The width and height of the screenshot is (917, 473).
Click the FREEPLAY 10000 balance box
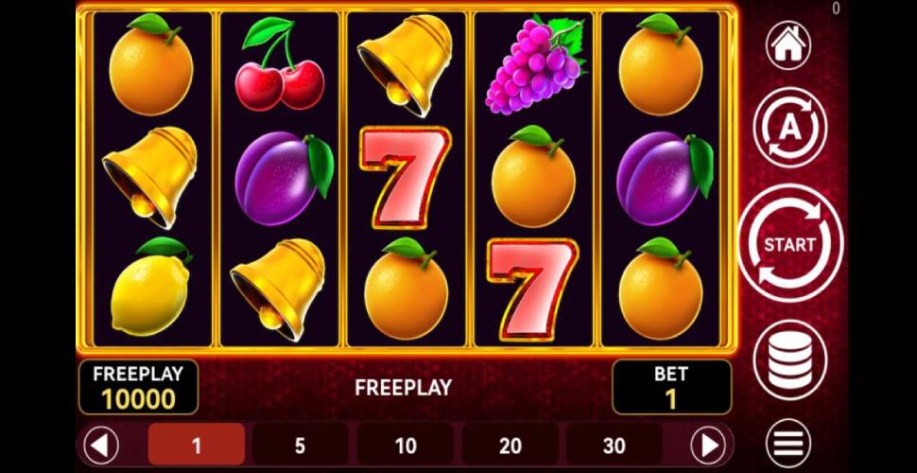coord(139,387)
